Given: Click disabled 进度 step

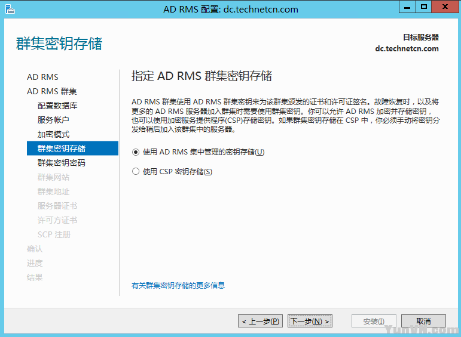Looking at the screenshot, I should (x=35, y=263).
